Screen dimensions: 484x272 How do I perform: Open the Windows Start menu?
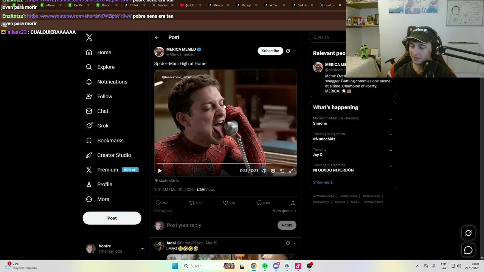[x=175, y=266]
